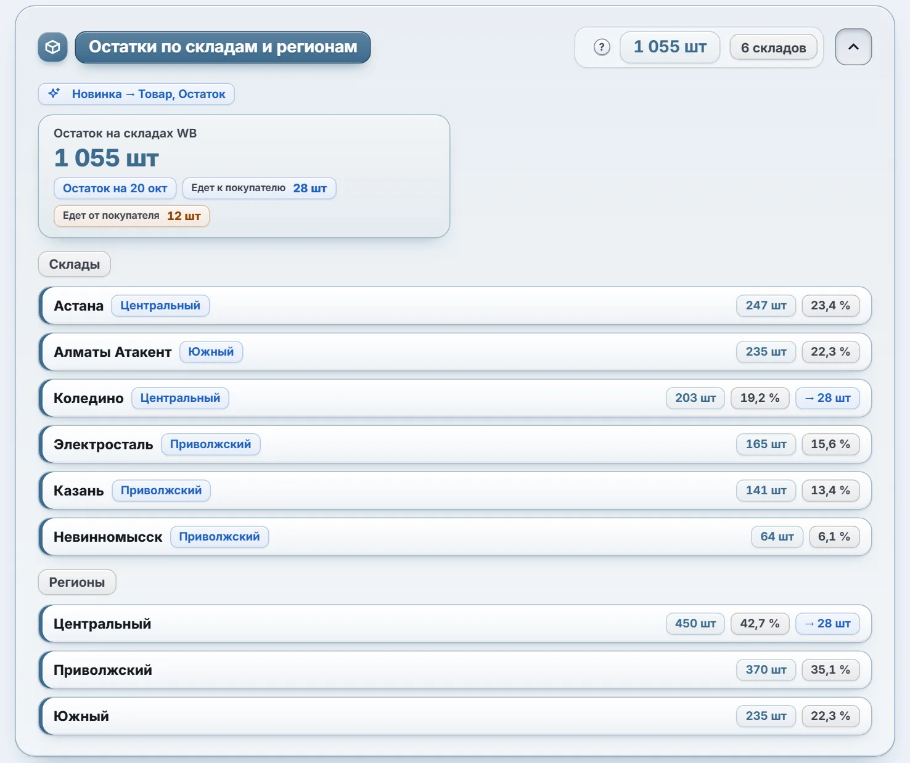Screen dimensions: 910x763
Task: Select the Регионы section label
Action: point(77,582)
